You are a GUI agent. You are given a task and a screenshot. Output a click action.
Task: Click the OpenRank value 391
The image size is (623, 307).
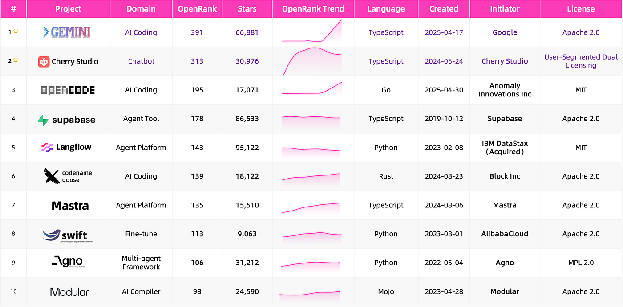(x=197, y=32)
